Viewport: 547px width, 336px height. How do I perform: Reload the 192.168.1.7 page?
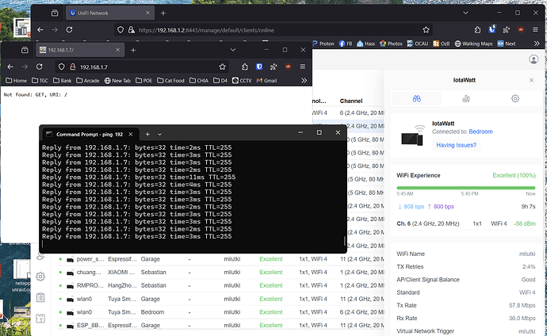pos(40,67)
